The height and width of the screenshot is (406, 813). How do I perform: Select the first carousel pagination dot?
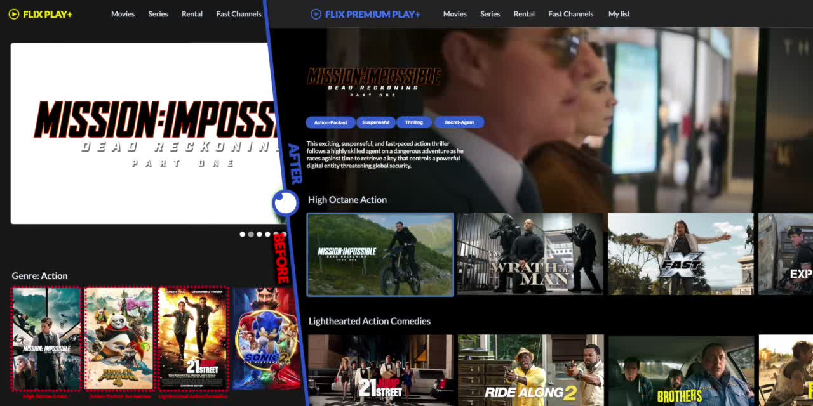click(243, 235)
